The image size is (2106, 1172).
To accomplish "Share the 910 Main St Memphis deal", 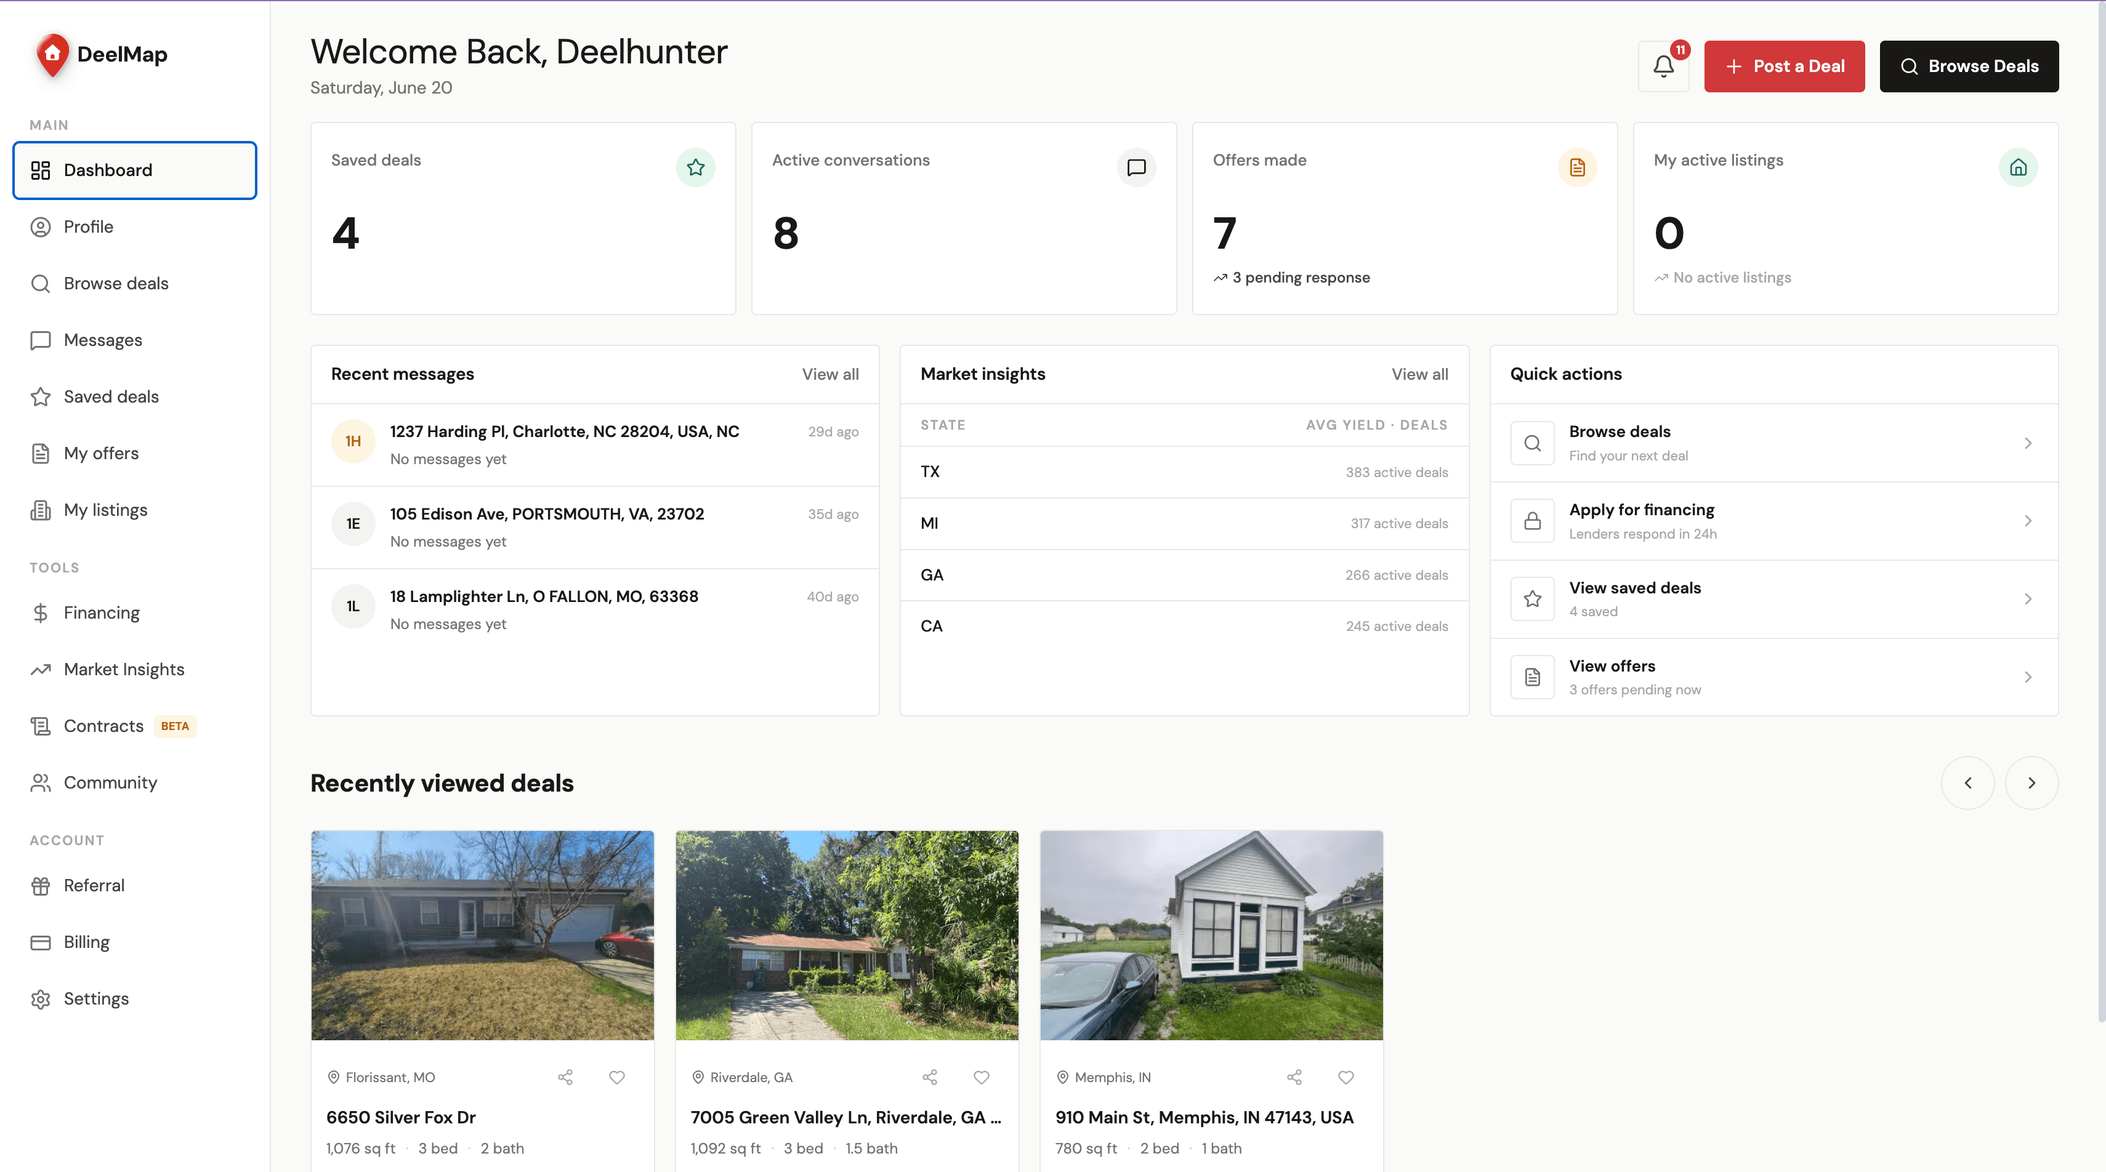I will point(1294,1077).
